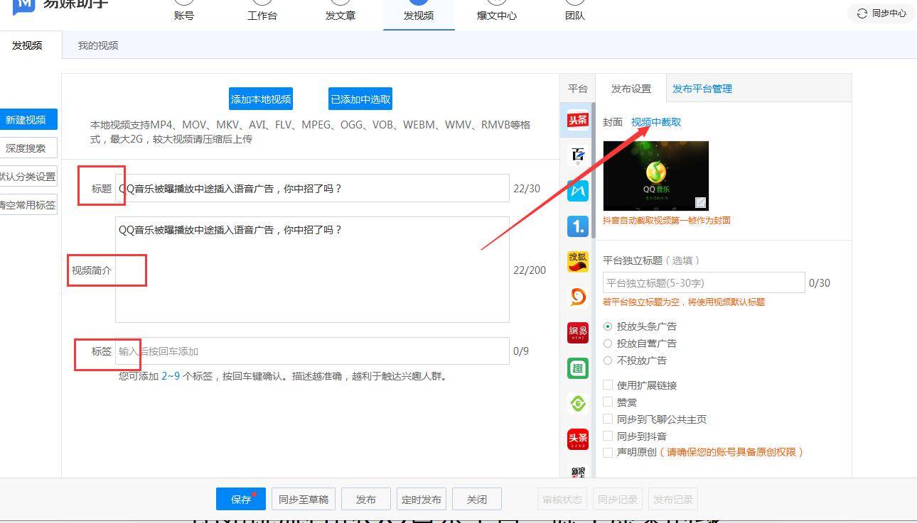Check the 同步到抖音 option
The width and height of the screenshot is (917, 523).
(x=608, y=436)
